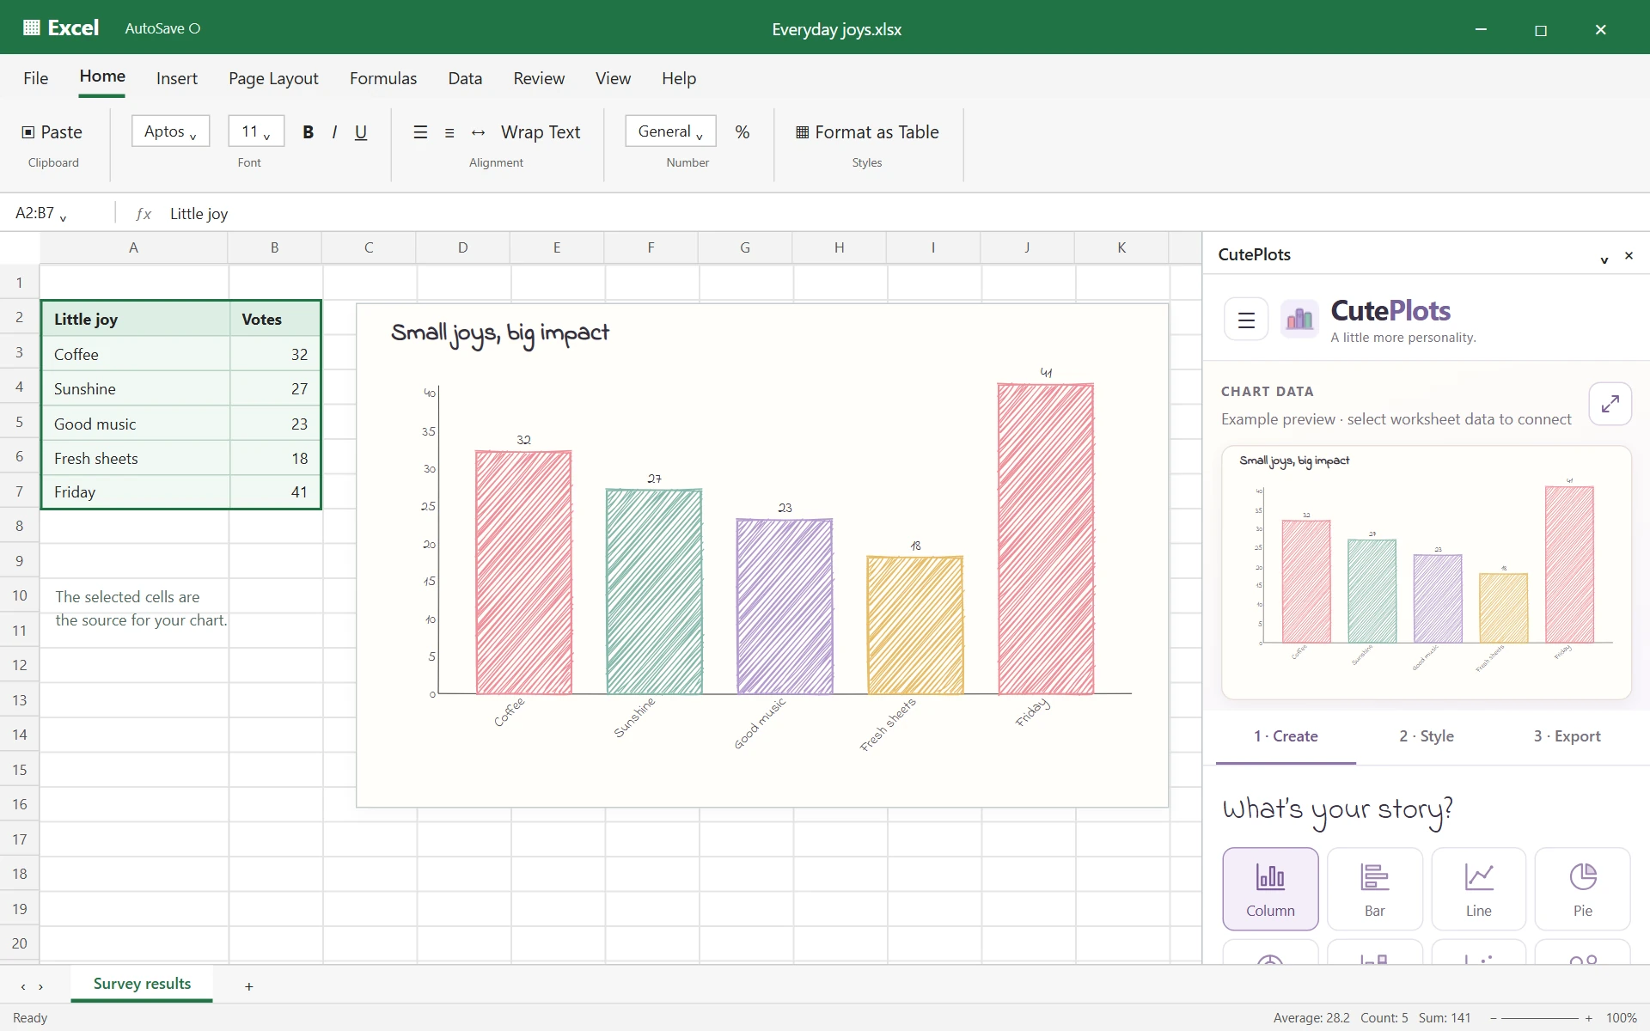Open CutePlots pane options chevron
Image resolution: width=1650 pixels, height=1031 pixels.
(x=1604, y=259)
